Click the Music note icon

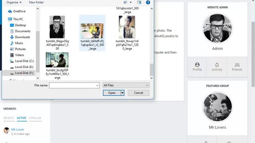click(12, 43)
